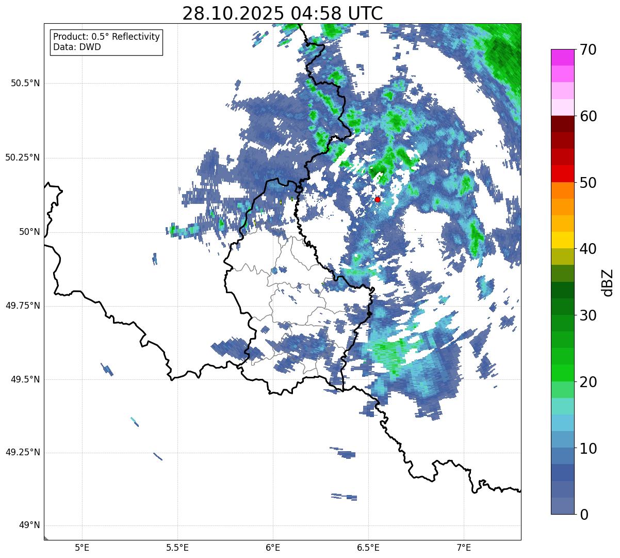
Task: Click the longitude label '6.5°E'
Action: (x=368, y=547)
